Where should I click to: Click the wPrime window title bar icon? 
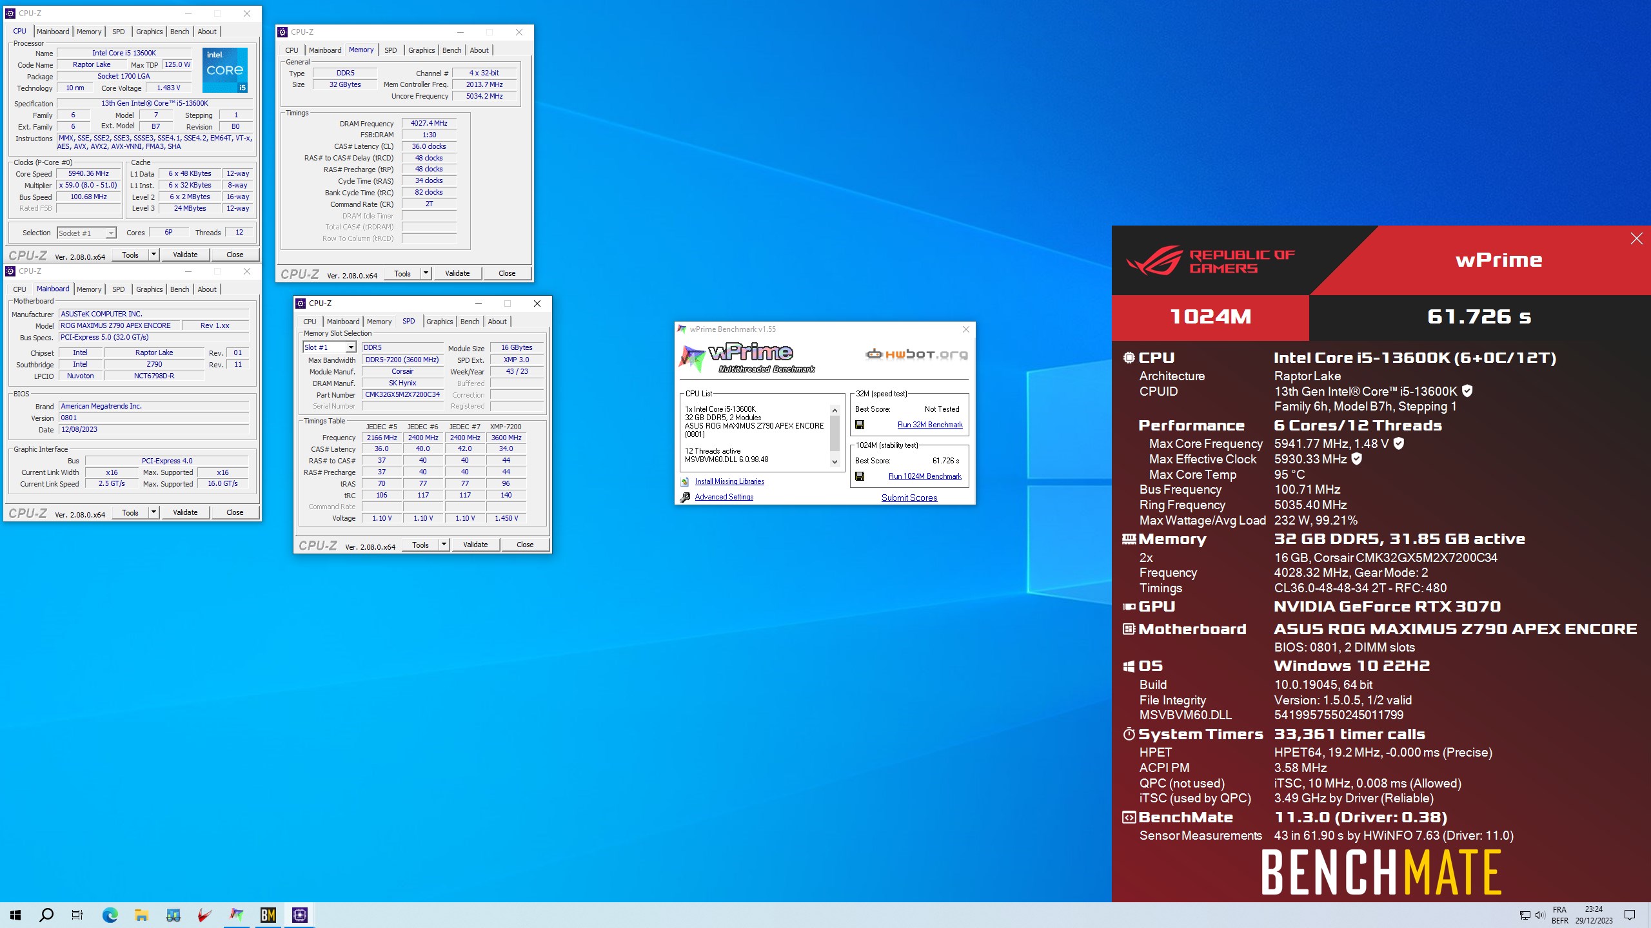(x=682, y=329)
